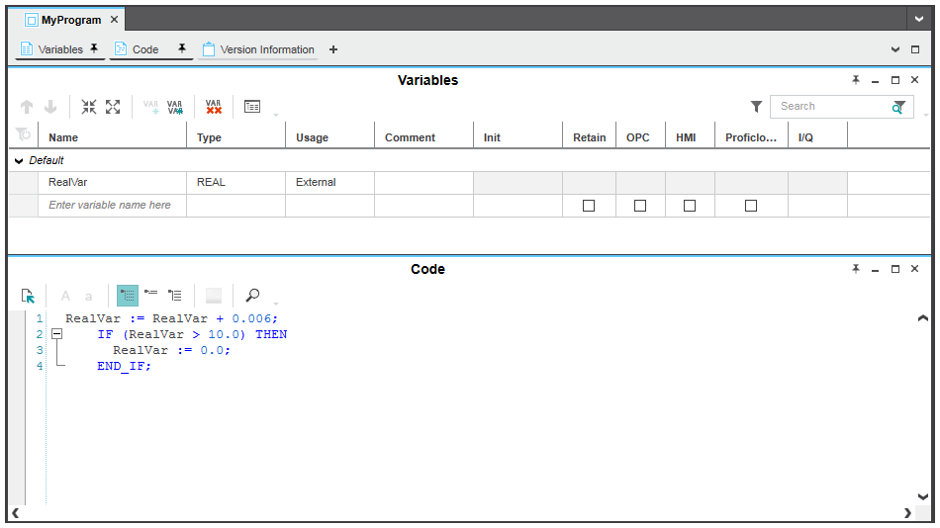The image size is (940, 528).
Task: Open the column display settings icon
Action: click(x=252, y=107)
